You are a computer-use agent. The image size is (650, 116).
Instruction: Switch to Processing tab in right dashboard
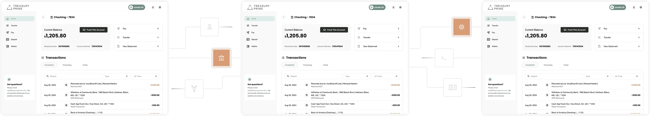[x=548, y=65]
